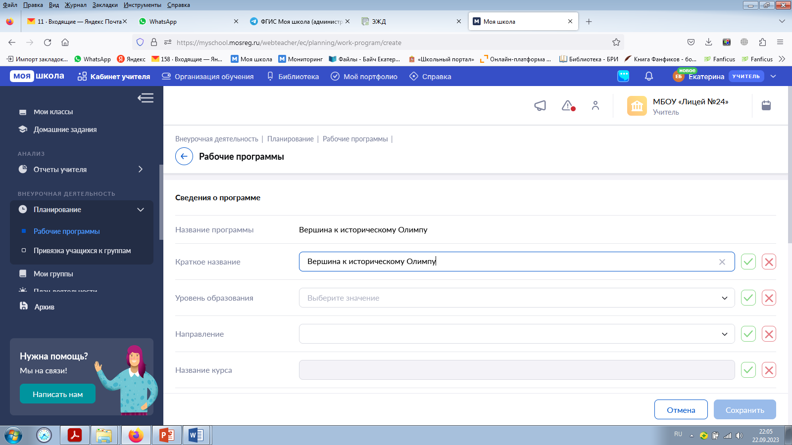Open Adobe Acrobat from the taskbar
This screenshot has height=445, width=792.
point(75,435)
